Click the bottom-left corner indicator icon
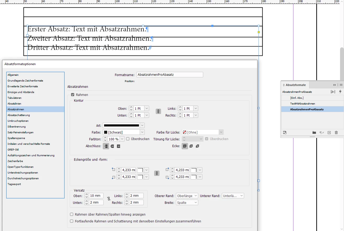Viewport: 344px width, 231px height. (x=113, y=177)
